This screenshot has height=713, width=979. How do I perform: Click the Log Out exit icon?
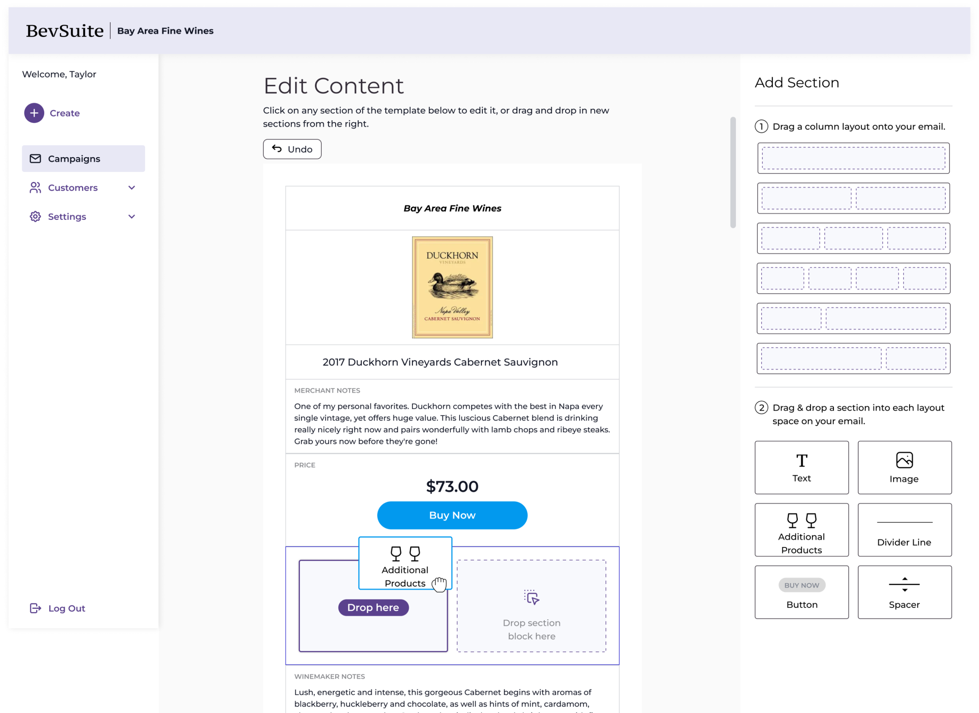(35, 608)
